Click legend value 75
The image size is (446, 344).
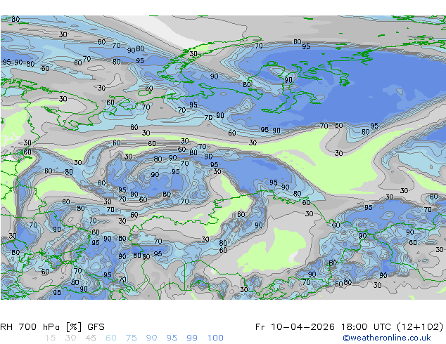131,338
